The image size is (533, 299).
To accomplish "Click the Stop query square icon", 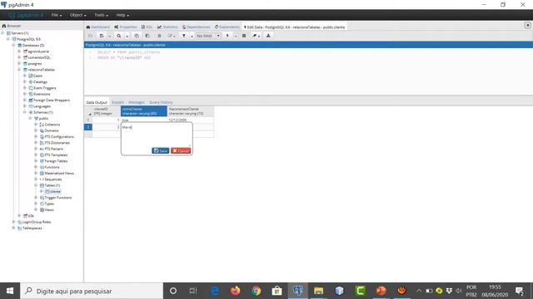I will pyautogui.click(x=244, y=36).
